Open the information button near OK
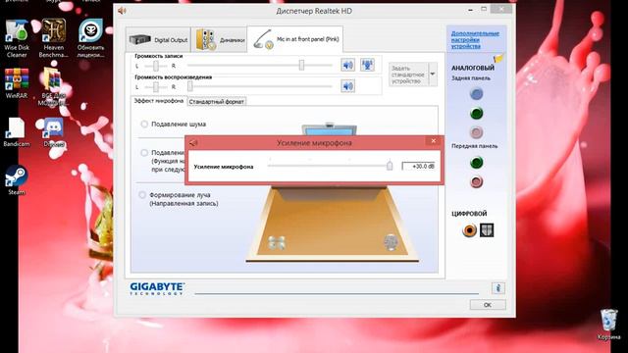Image resolution: width=628 pixels, height=353 pixels. 498,287
